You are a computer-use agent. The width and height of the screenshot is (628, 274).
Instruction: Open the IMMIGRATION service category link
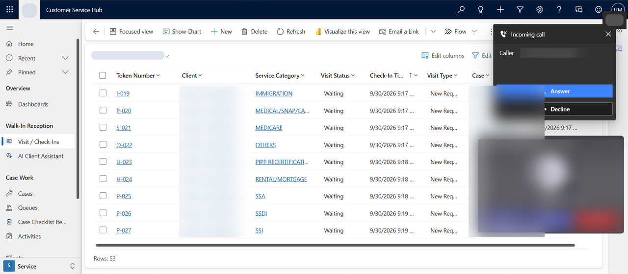(274, 93)
